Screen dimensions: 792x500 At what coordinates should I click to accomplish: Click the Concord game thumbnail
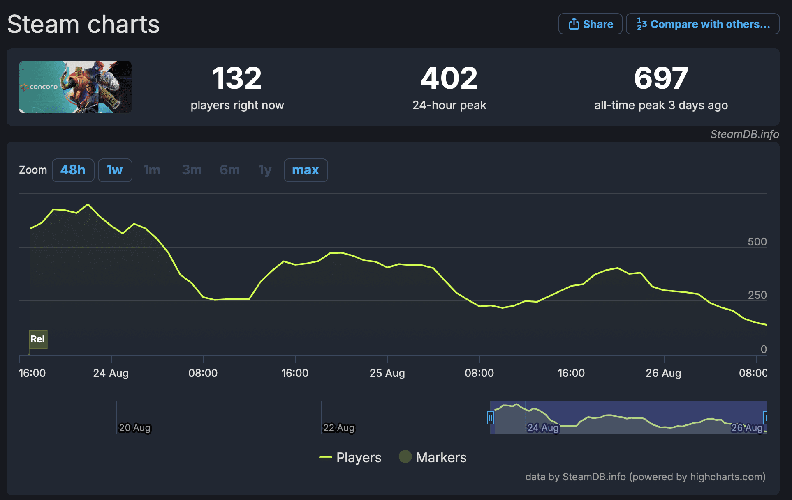(x=75, y=87)
